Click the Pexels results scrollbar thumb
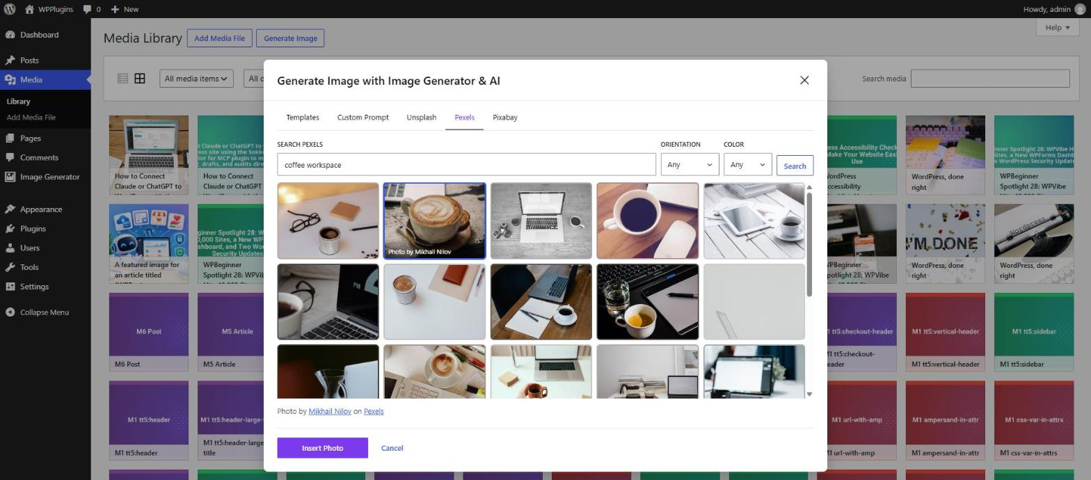This screenshot has height=480, width=1091. click(x=809, y=245)
